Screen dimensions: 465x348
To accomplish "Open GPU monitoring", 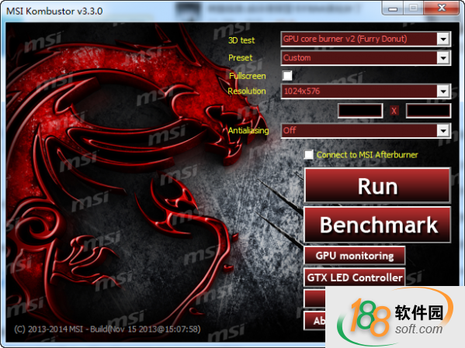I will tap(355, 255).
